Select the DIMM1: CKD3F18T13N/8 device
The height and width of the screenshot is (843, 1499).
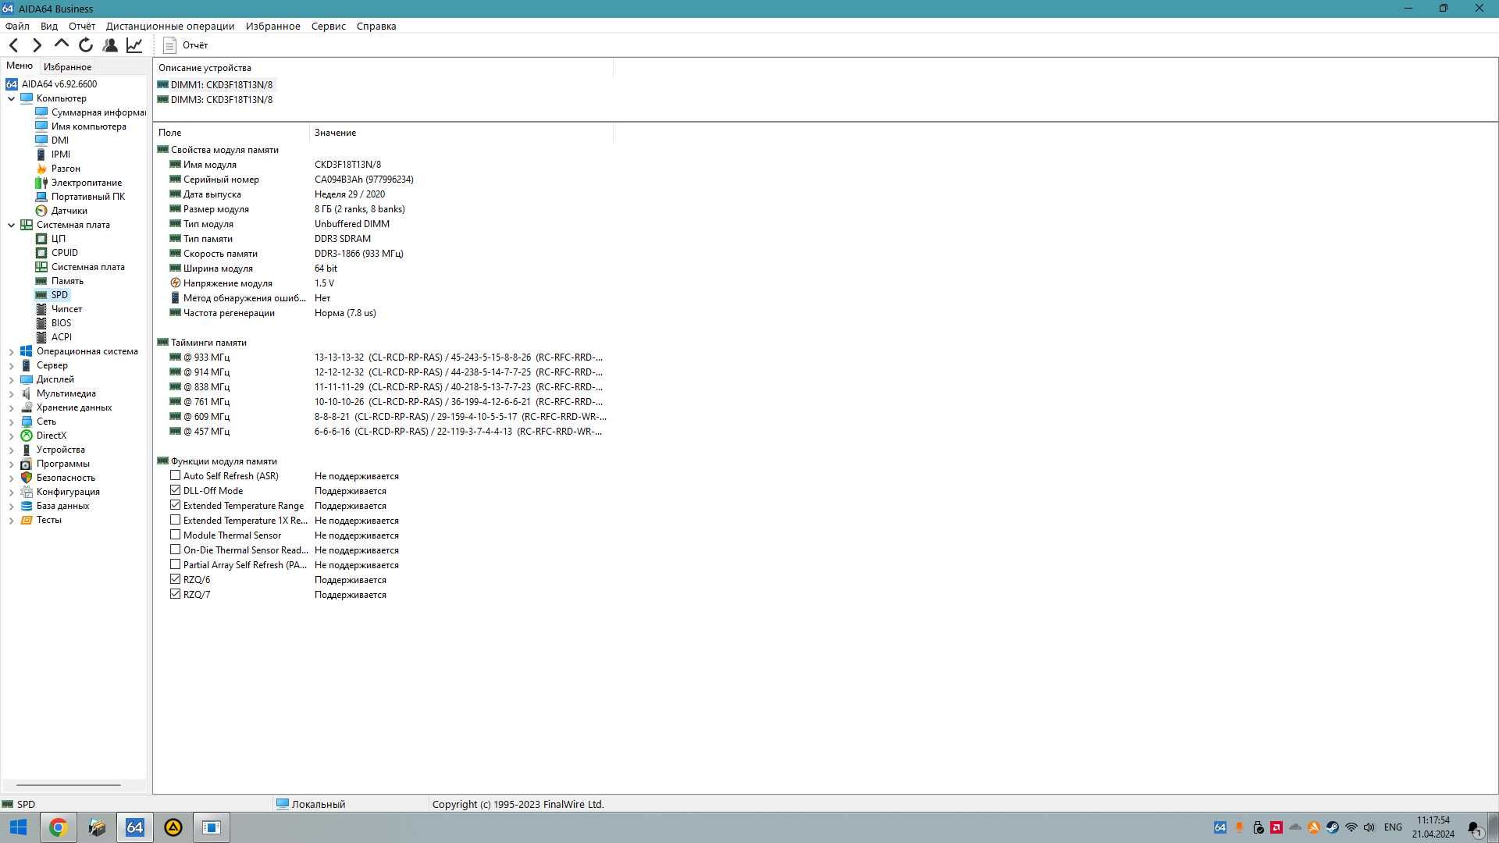pos(215,85)
